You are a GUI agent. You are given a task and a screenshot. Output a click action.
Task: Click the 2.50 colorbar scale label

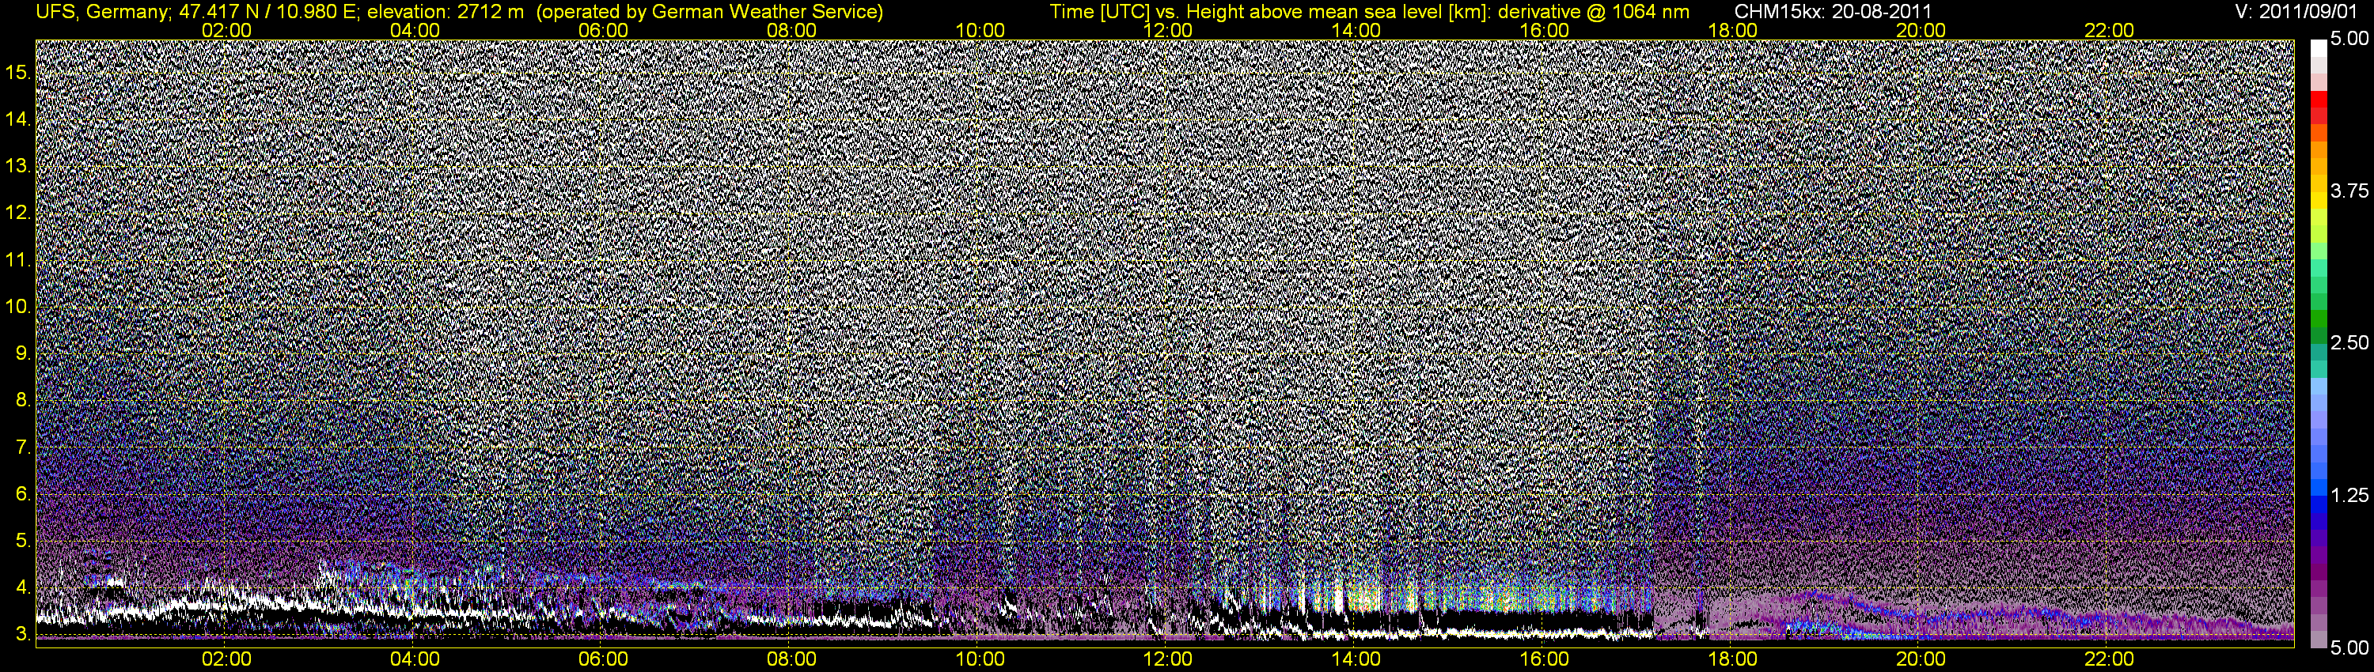2349,342
